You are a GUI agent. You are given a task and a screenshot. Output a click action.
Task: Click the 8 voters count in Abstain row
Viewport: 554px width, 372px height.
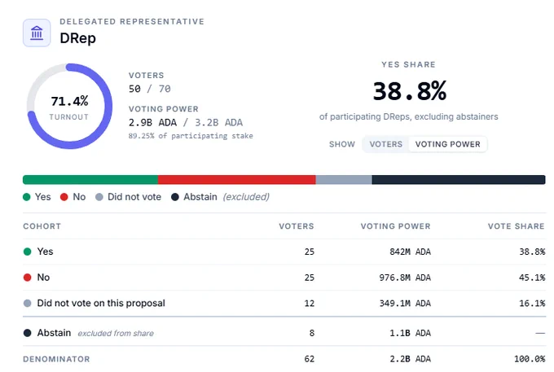tap(311, 333)
